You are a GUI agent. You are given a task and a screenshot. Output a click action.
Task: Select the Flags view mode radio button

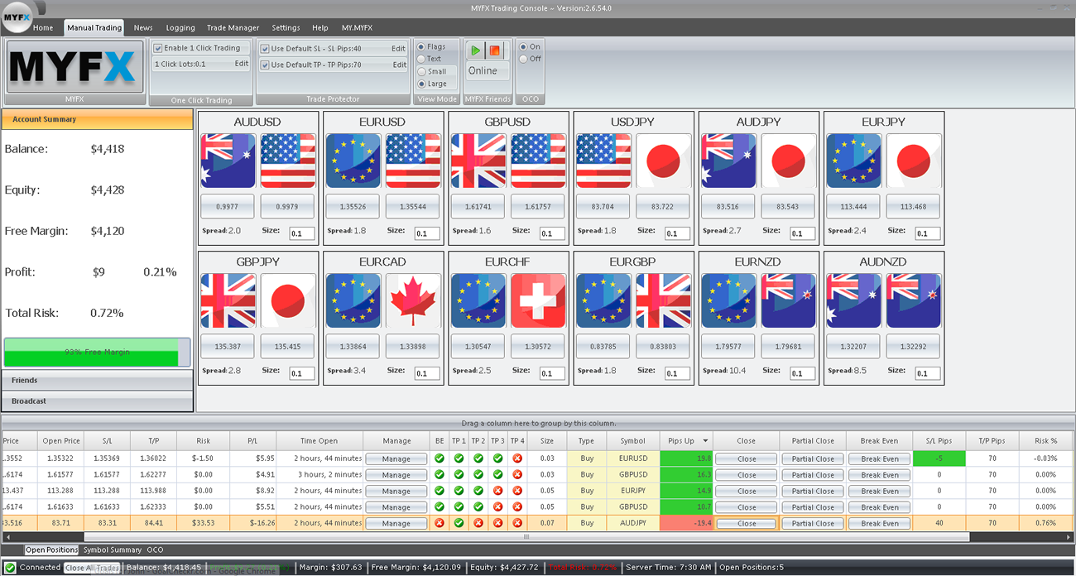coord(421,47)
